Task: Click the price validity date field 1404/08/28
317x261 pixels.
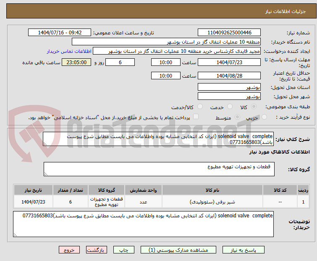Action: coord(229,76)
